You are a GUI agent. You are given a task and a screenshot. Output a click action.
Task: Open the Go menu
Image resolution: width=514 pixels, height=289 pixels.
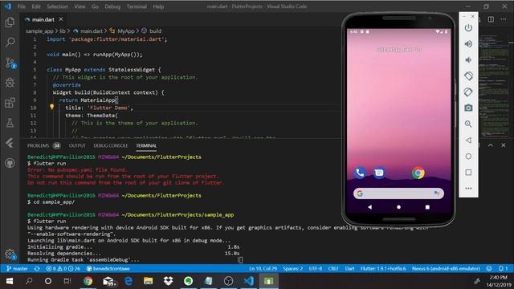[95, 6]
